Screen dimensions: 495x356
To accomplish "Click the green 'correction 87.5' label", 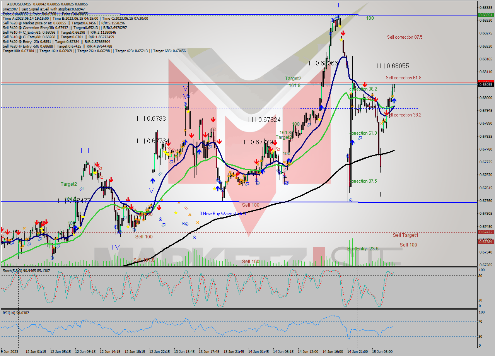I will (363, 181).
